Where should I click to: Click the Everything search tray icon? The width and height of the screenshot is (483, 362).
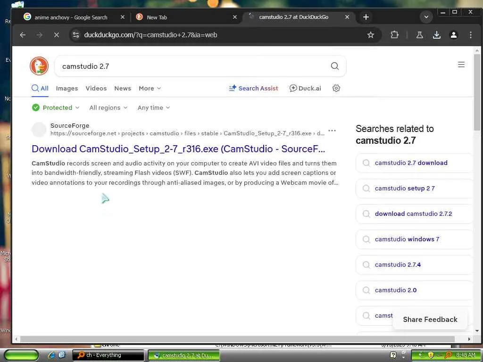coord(448,355)
